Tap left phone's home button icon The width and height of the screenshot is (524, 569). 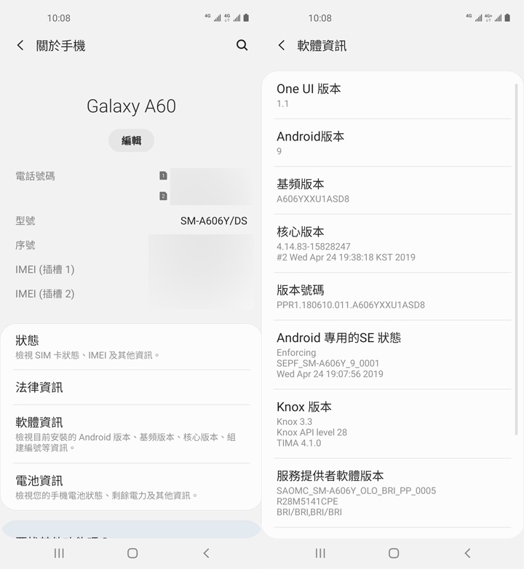(132, 553)
